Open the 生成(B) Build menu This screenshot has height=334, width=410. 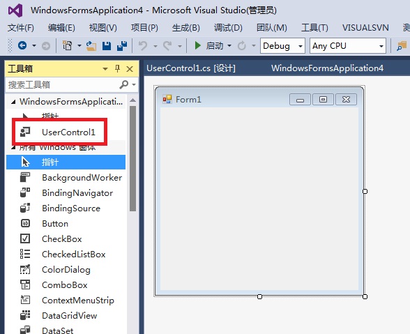[185, 27]
